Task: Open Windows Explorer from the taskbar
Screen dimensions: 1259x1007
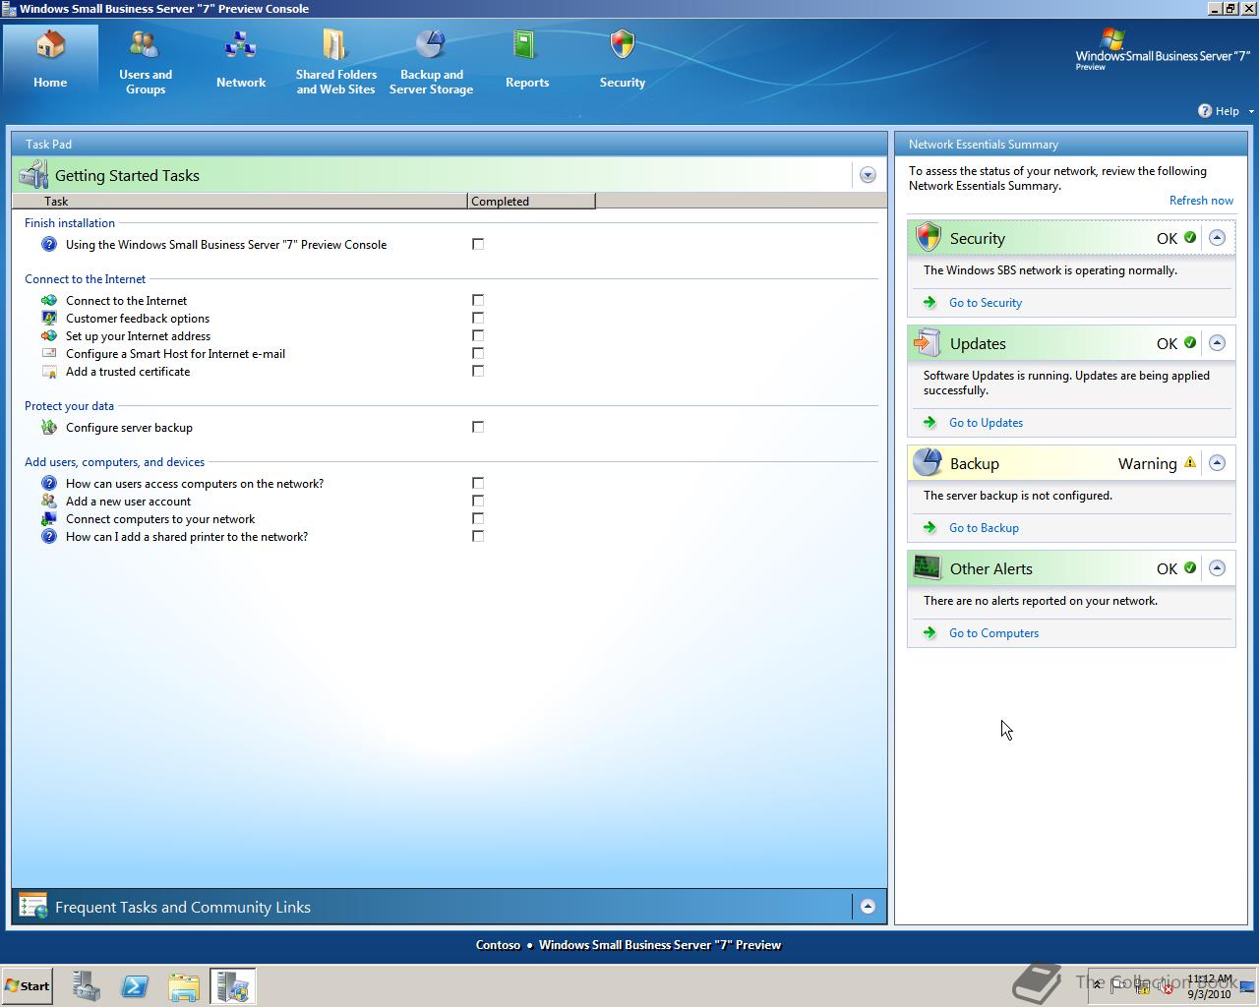Action: pyautogui.click(x=184, y=986)
